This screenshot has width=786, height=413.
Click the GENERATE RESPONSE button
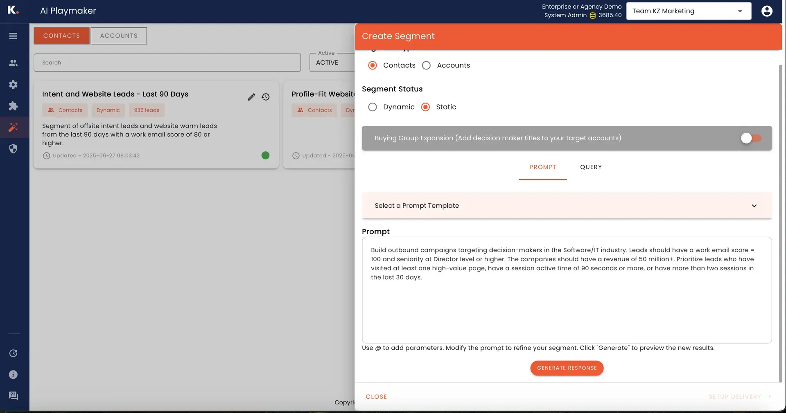567,368
